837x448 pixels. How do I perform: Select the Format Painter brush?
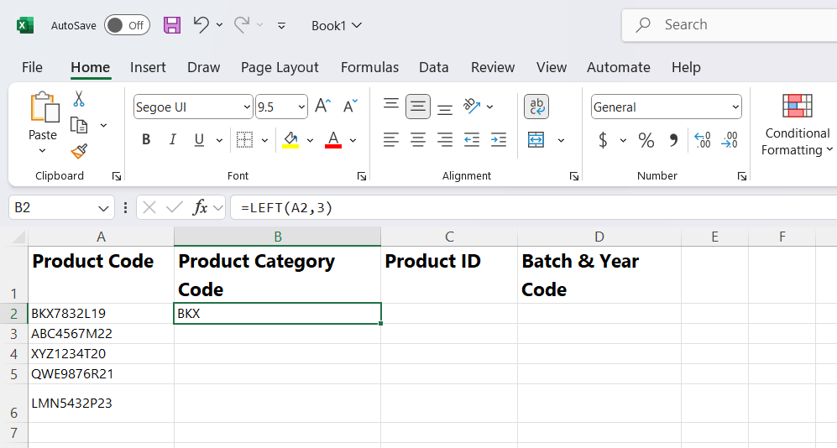tap(79, 151)
